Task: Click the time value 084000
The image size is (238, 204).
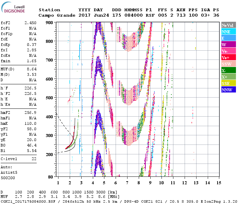Action: [x=133, y=15]
